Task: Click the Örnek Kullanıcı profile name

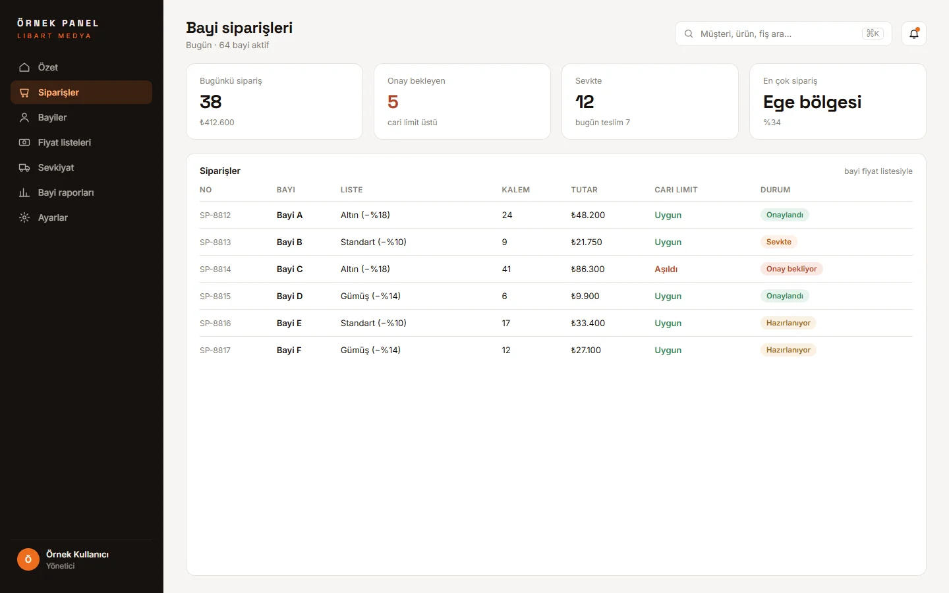Action: [x=77, y=554]
